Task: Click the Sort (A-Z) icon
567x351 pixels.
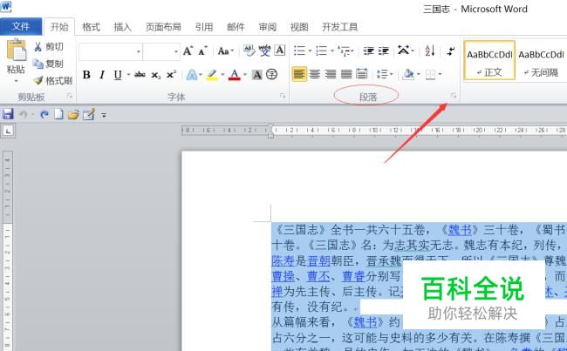Action: pyautogui.click(x=429, y=51)
